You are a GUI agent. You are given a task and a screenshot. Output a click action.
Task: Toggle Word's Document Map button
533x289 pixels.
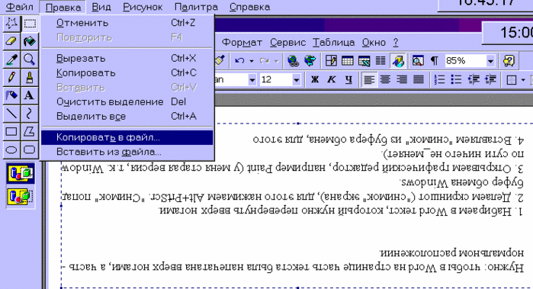[417, 61]
